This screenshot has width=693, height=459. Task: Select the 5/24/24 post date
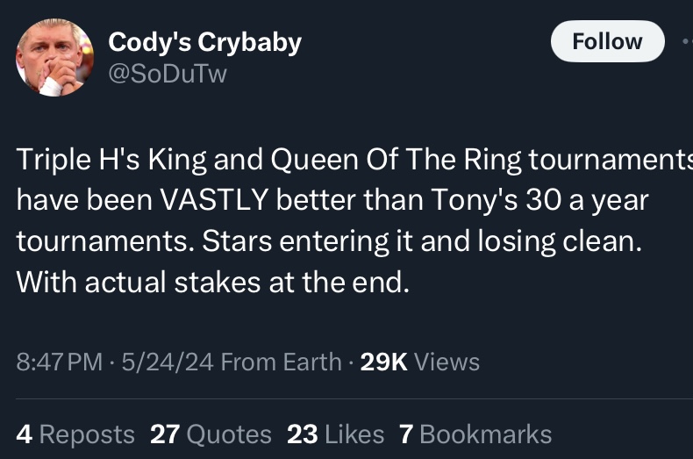point(168,362)
